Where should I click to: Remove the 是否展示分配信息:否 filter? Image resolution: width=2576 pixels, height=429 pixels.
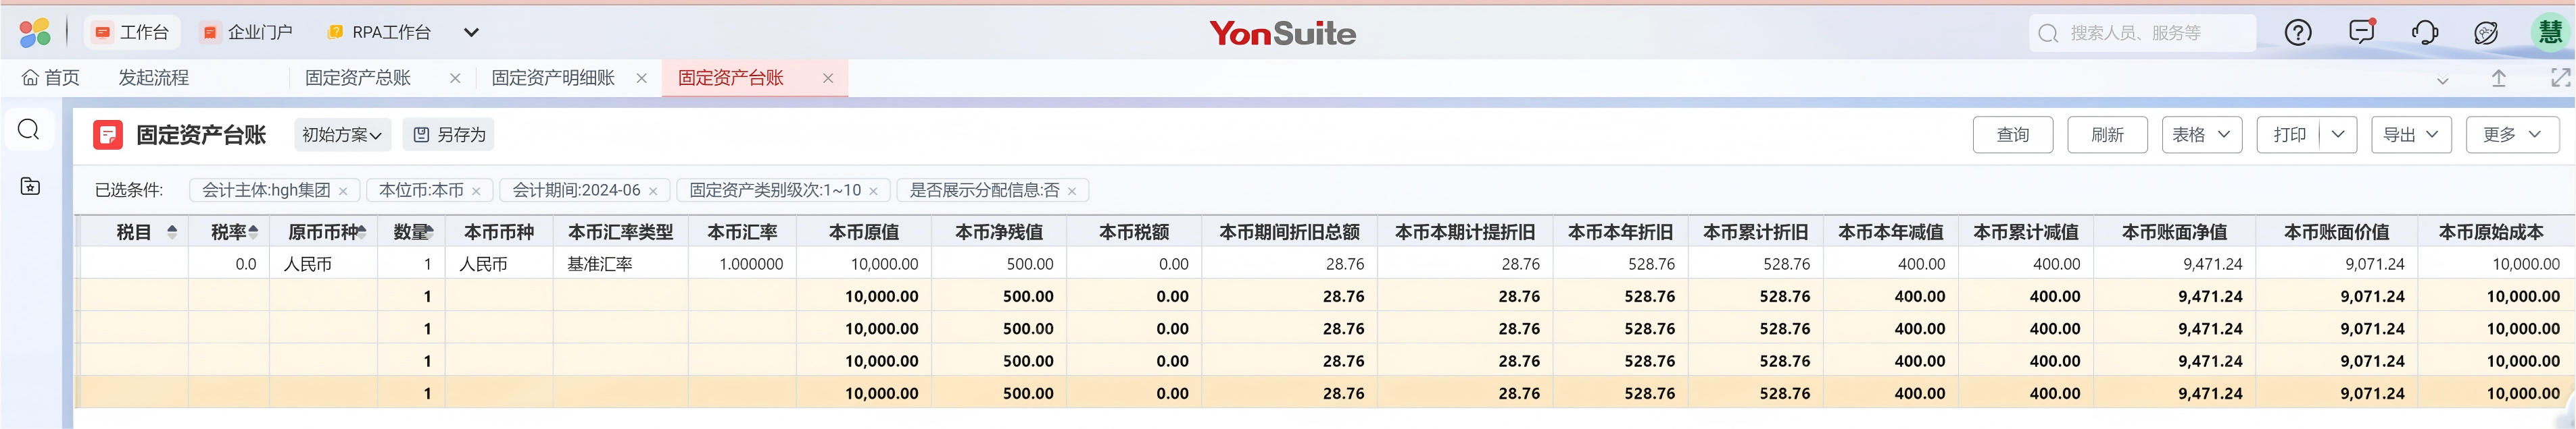[x=1072, y=192]
